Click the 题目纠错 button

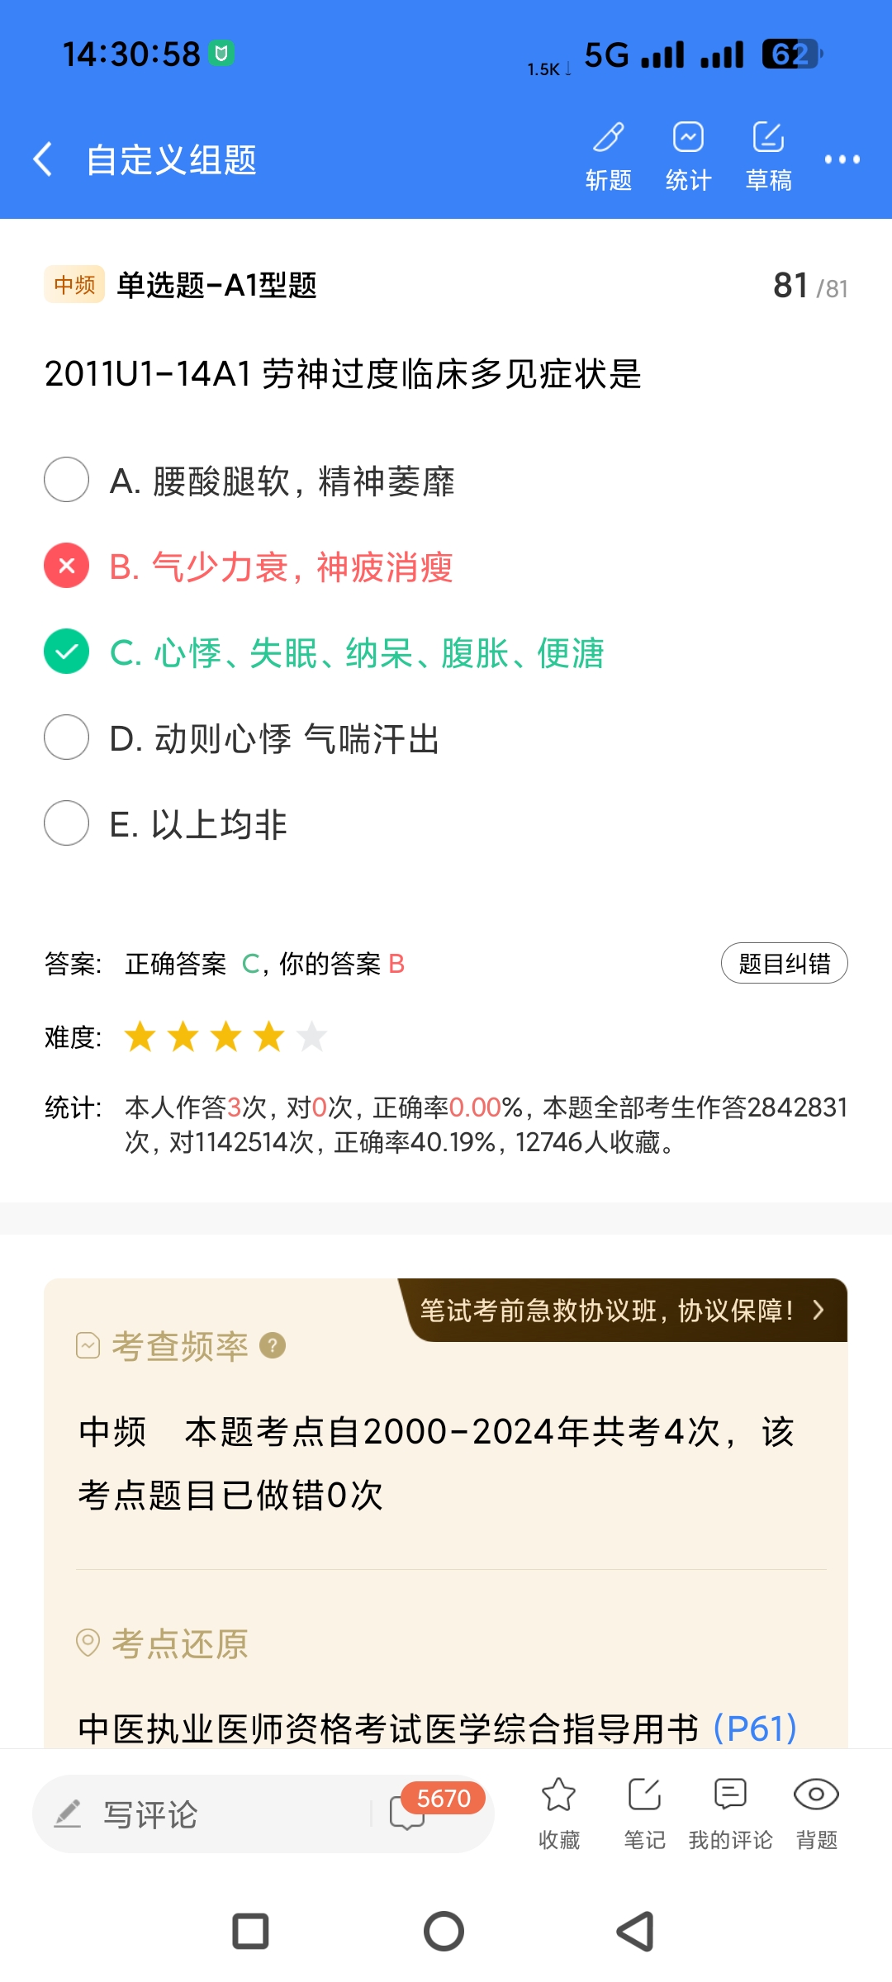784,964
